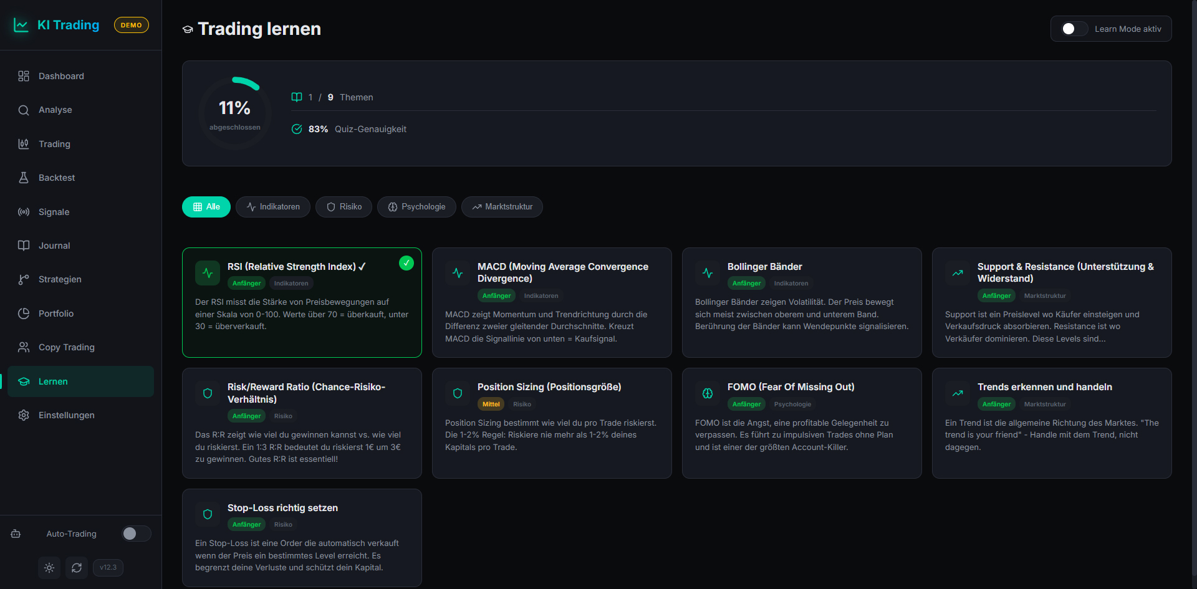Open Portfolio via pie chart icon

tap(24, 314)
